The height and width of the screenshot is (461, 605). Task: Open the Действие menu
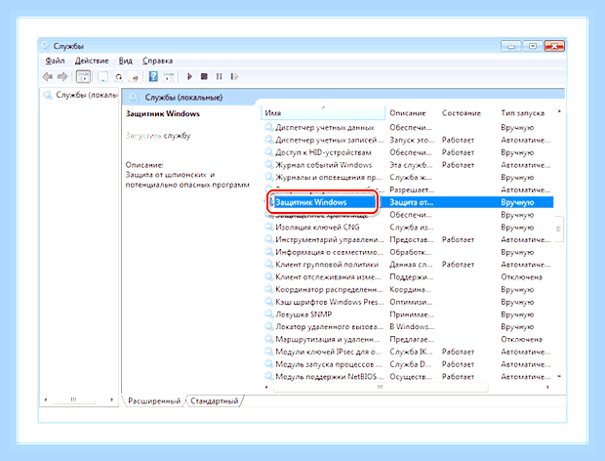point(92,61)
